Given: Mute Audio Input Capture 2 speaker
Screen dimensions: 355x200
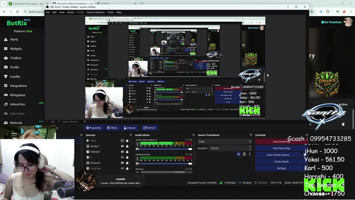Looking at the screenshot, I should pos(137,149).
